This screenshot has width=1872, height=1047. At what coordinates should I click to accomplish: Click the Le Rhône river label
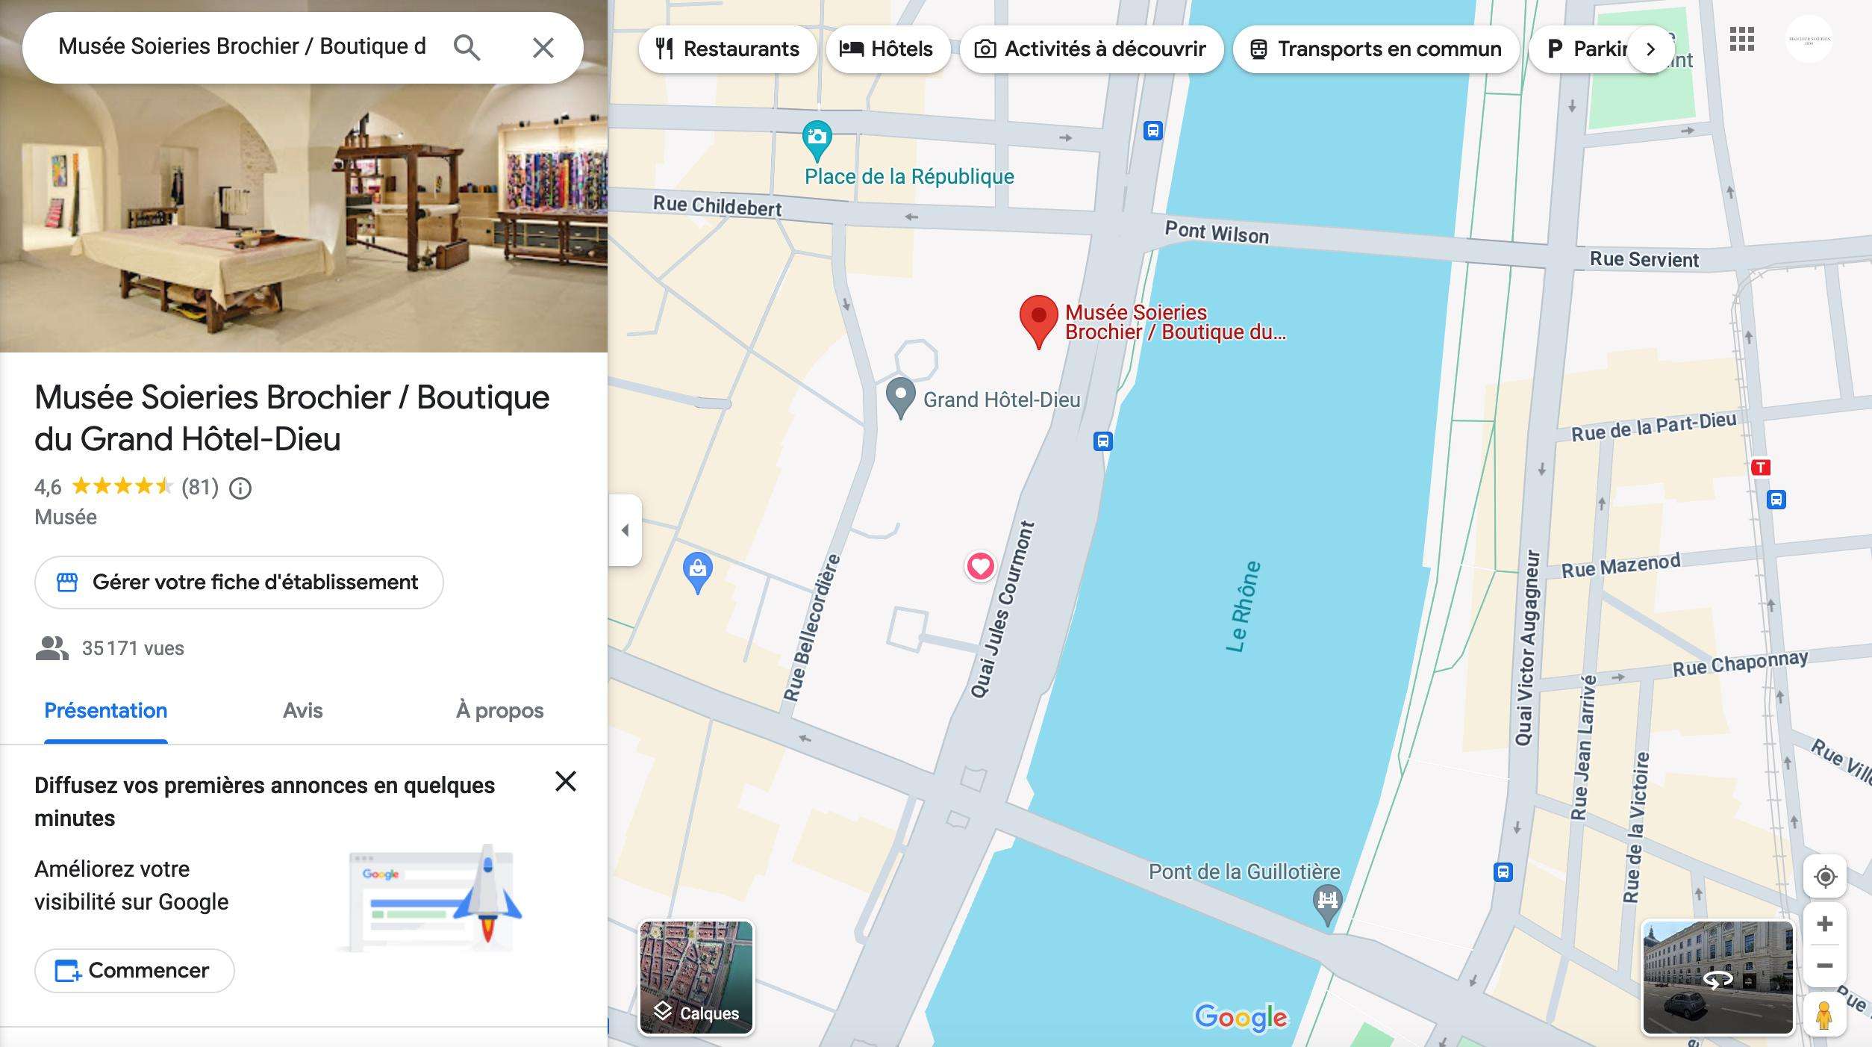pos(1243,606)
